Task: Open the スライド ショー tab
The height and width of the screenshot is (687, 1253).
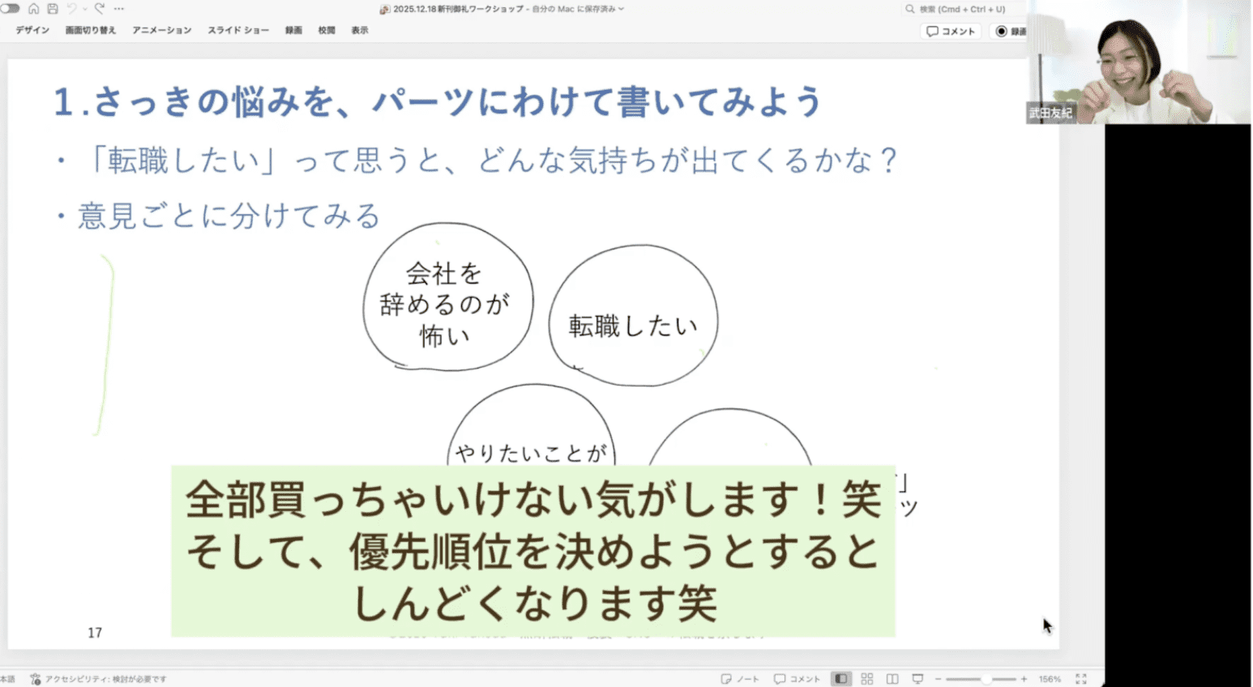Action: [238, 30]
